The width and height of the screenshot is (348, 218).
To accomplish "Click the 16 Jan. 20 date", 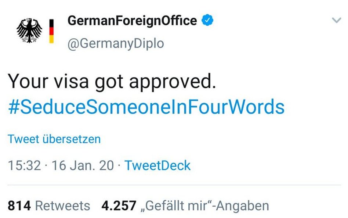I will (83, 165).
